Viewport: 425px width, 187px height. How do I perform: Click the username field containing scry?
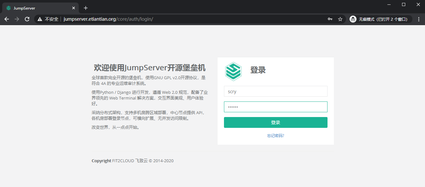click(276, 91)
